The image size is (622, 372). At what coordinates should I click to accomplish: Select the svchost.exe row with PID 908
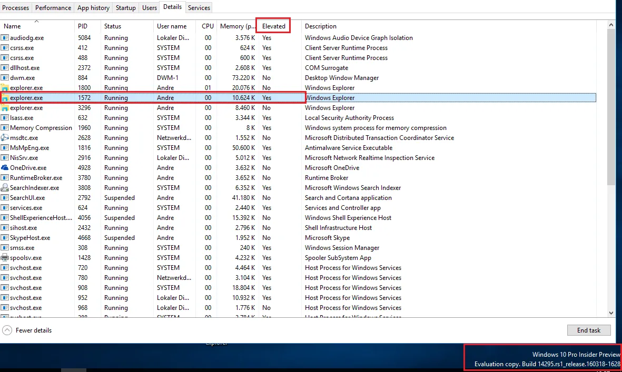pos(298,288)
